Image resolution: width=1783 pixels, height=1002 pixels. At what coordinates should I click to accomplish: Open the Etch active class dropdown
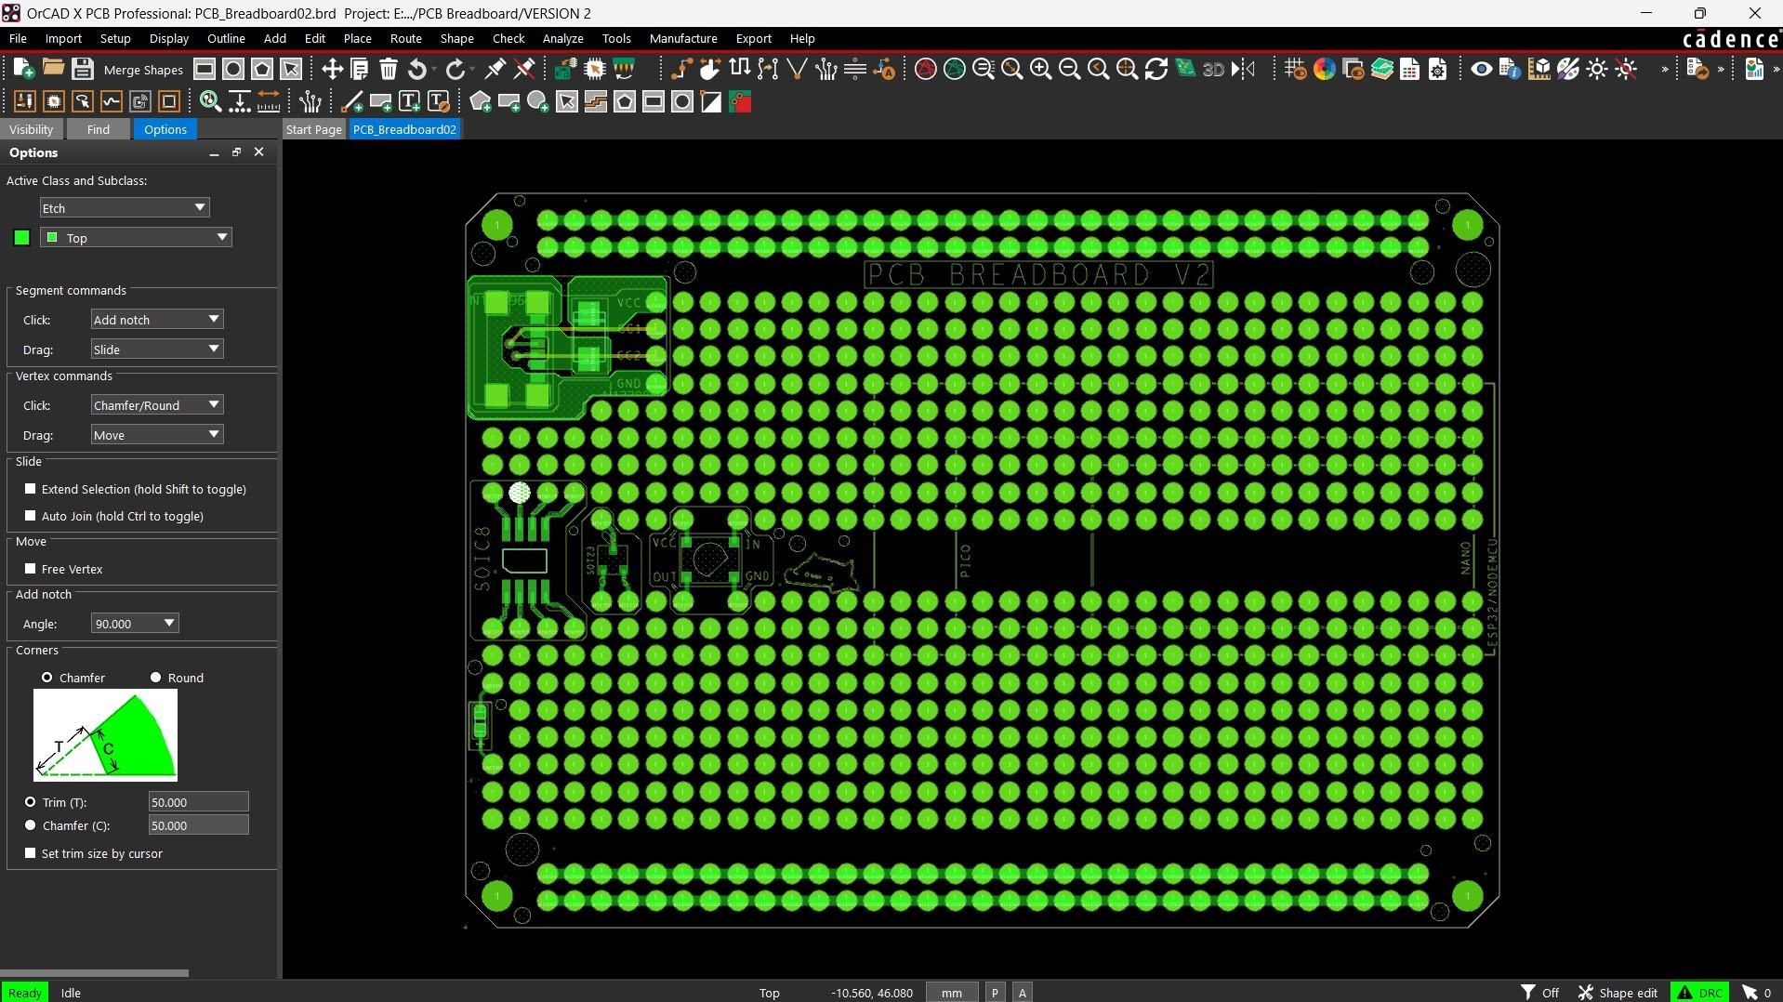(x=125, y=208)
